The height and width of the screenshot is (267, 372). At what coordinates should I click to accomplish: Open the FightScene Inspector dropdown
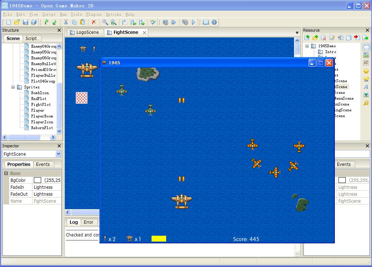[x=58, y=154]
